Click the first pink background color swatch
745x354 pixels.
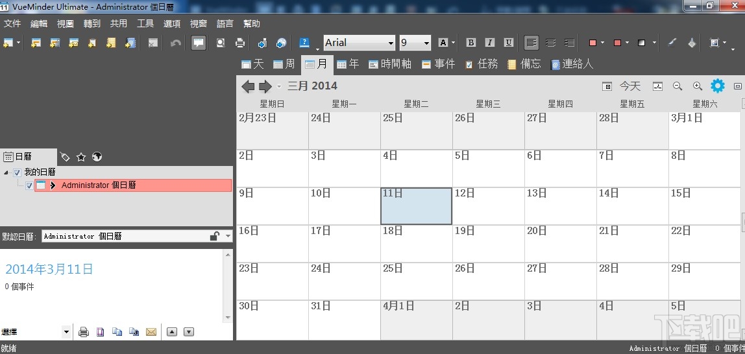592,43
